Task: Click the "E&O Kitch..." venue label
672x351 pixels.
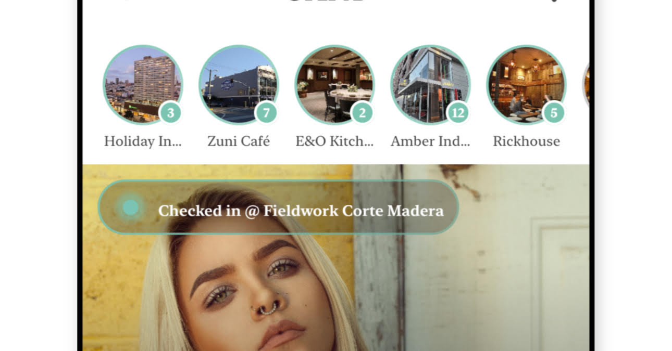Action: [x=334, y=141]
